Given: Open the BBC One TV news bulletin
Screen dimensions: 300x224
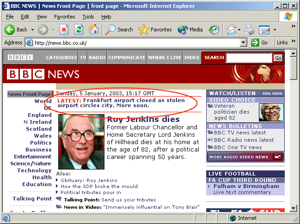Looking at the screenshot, I should pyautogui.click(x=238, y=147).
